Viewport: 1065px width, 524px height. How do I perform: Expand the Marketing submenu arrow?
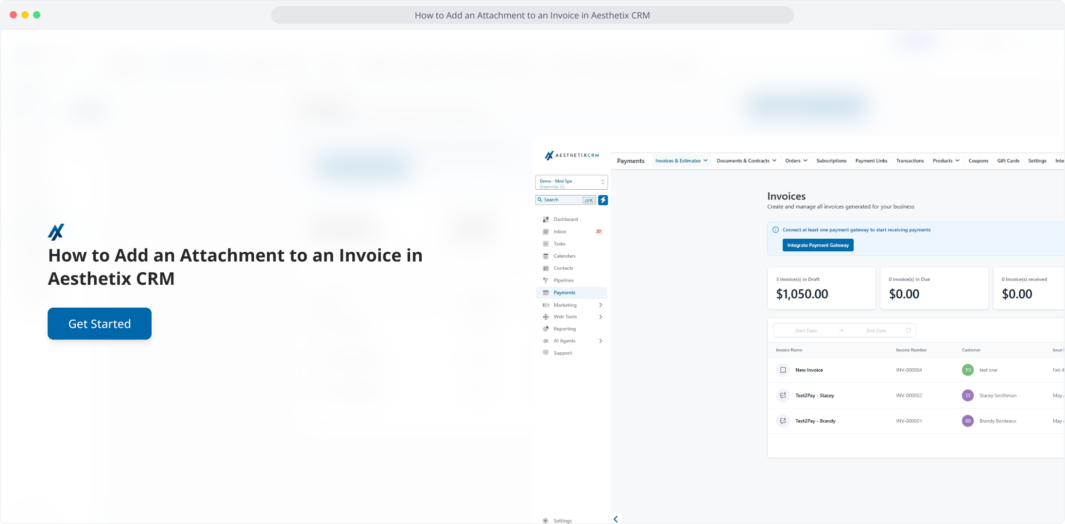tap(601, 305)
